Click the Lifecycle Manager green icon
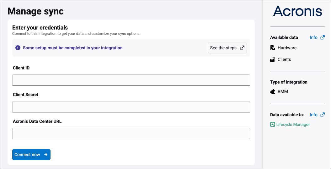This screenshot has height=169, width=331. pyautogui.click(x=273, y=124)
